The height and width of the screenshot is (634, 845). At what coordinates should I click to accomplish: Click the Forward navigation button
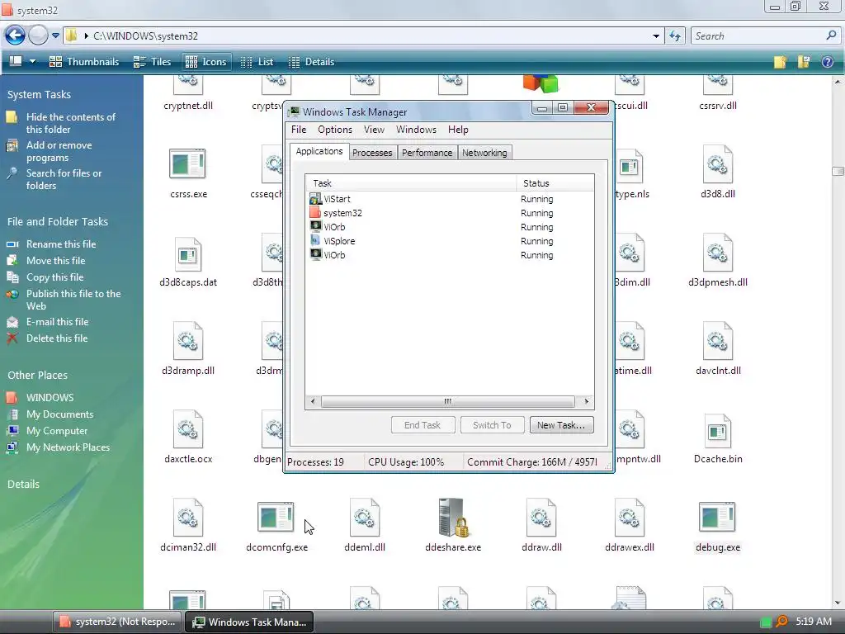pyautogui.click(x=38, y=36)
